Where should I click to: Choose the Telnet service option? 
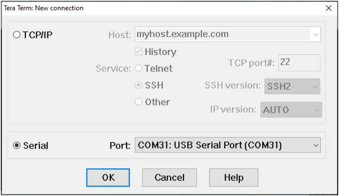[138, 68]
